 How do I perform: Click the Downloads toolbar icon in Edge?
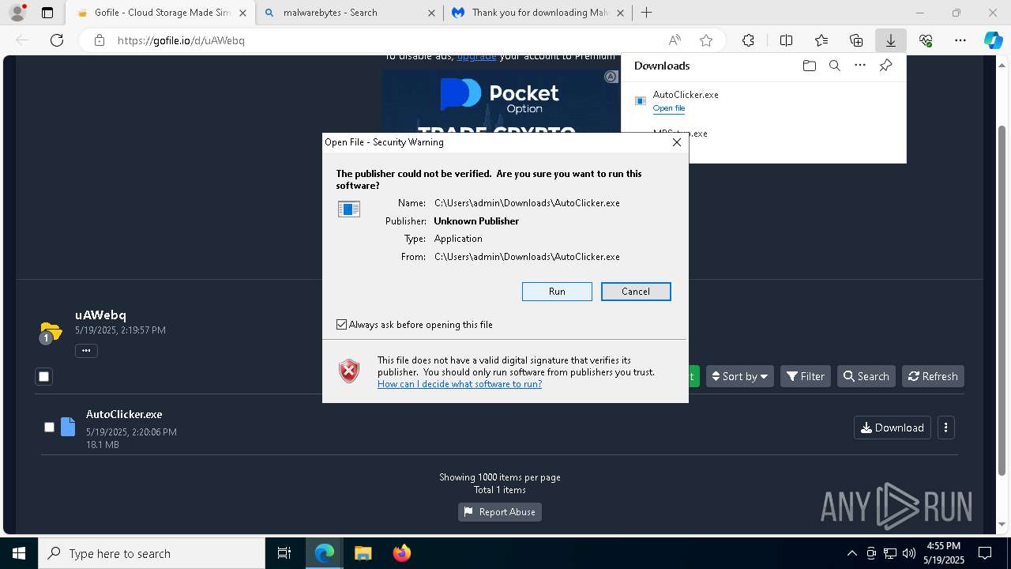[890, 40]
